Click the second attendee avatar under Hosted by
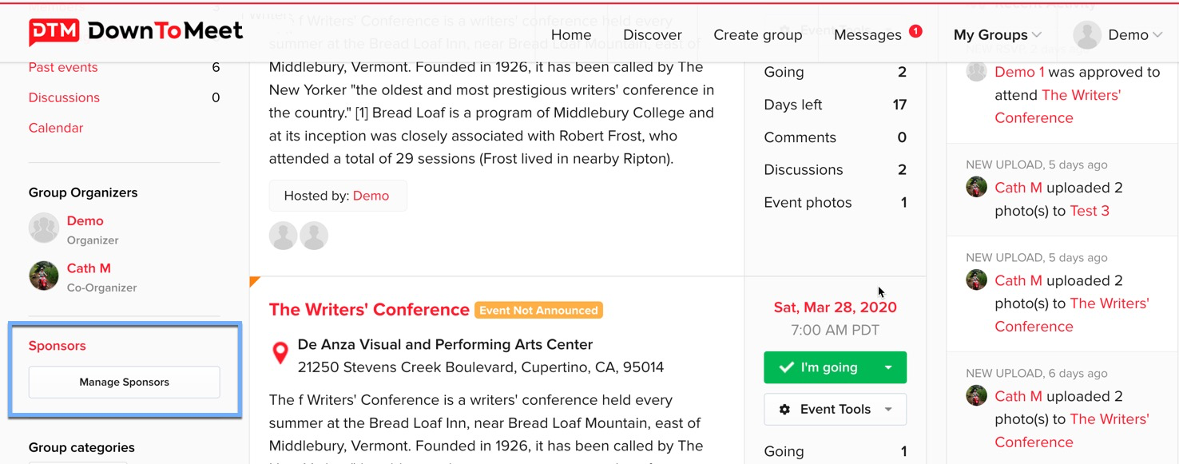 (x=314, y=236)
